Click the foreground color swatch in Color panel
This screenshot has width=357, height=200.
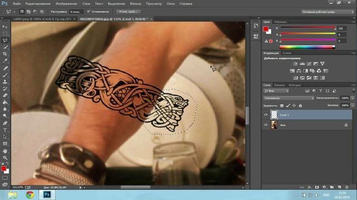[x=266, y=29]
